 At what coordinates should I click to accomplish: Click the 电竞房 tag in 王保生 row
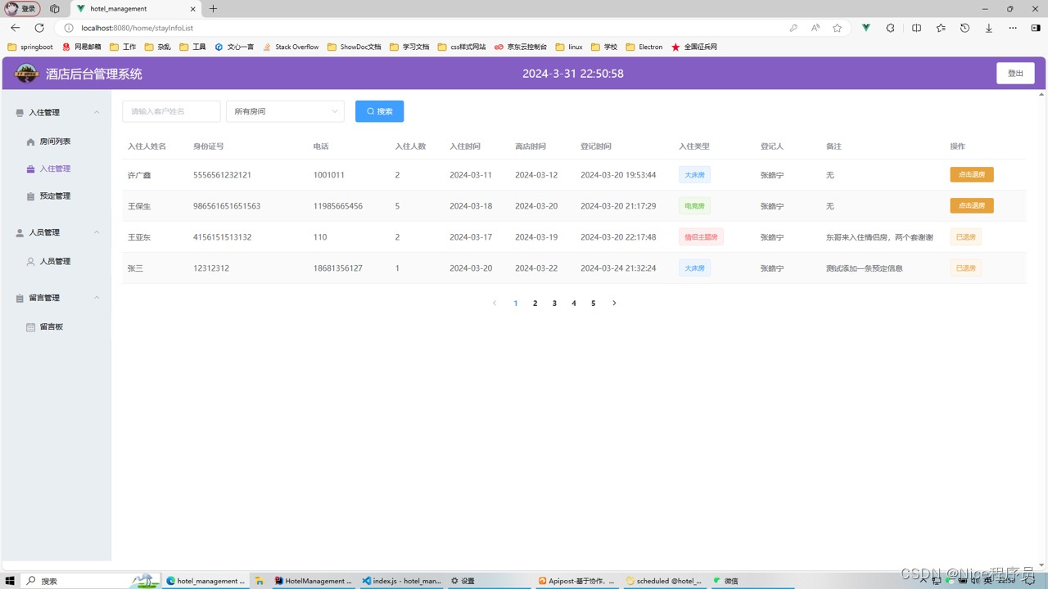tap(694, 206)
